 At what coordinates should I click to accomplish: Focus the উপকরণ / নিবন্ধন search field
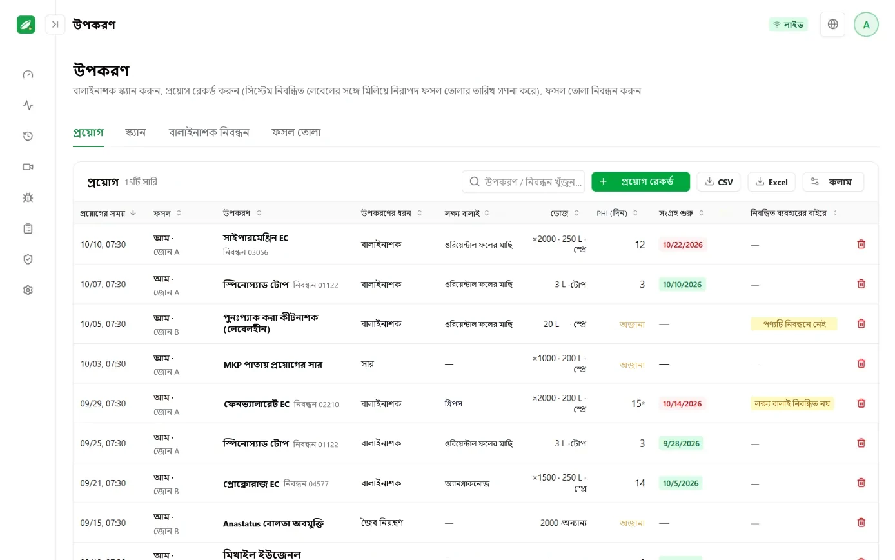coord(523,182)
